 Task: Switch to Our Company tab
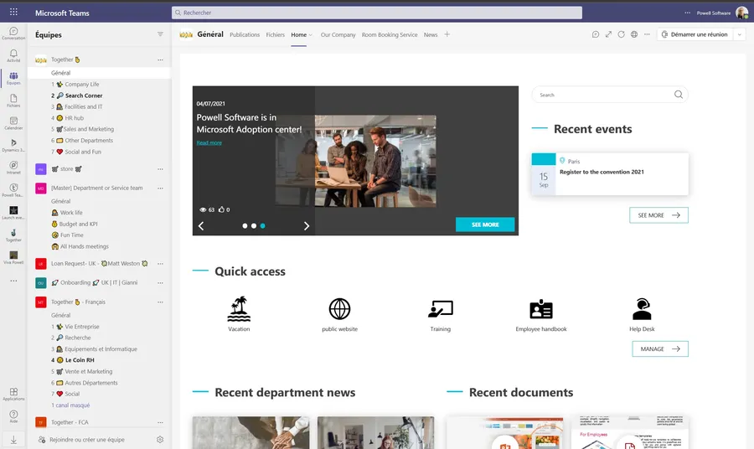pyautogui.click(x=338, y=34)
